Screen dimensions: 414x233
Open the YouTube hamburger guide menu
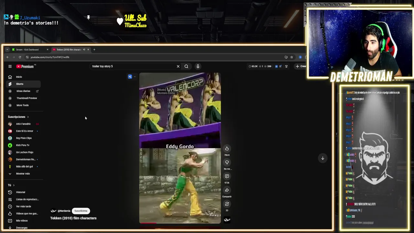10,66
